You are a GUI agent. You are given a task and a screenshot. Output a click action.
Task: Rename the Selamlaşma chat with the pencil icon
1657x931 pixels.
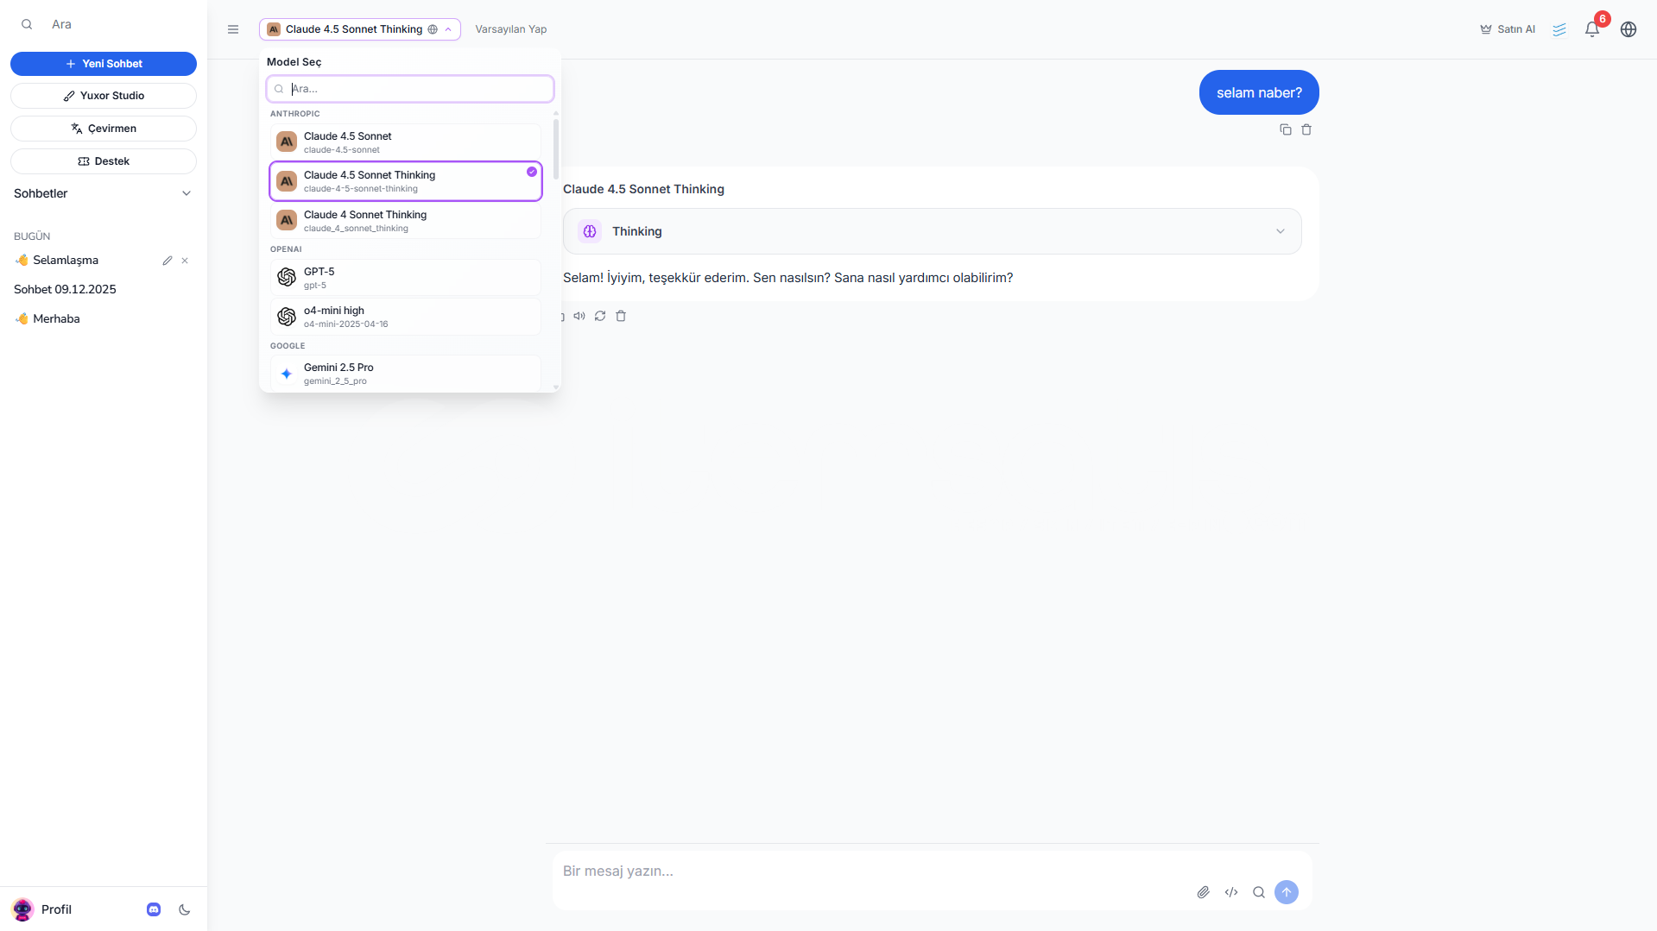pos(168,261)
